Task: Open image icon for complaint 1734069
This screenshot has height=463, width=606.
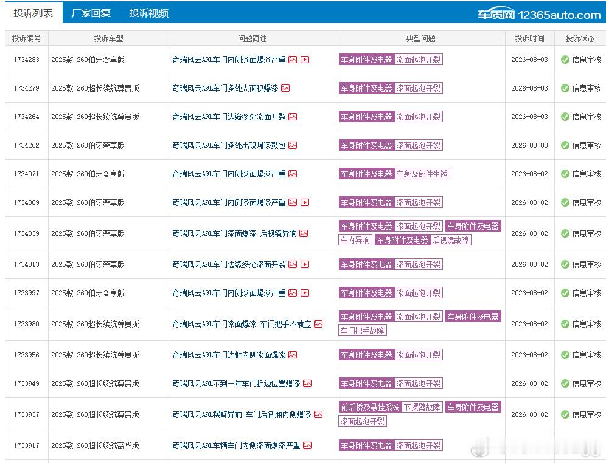Action: click(293, 202)
